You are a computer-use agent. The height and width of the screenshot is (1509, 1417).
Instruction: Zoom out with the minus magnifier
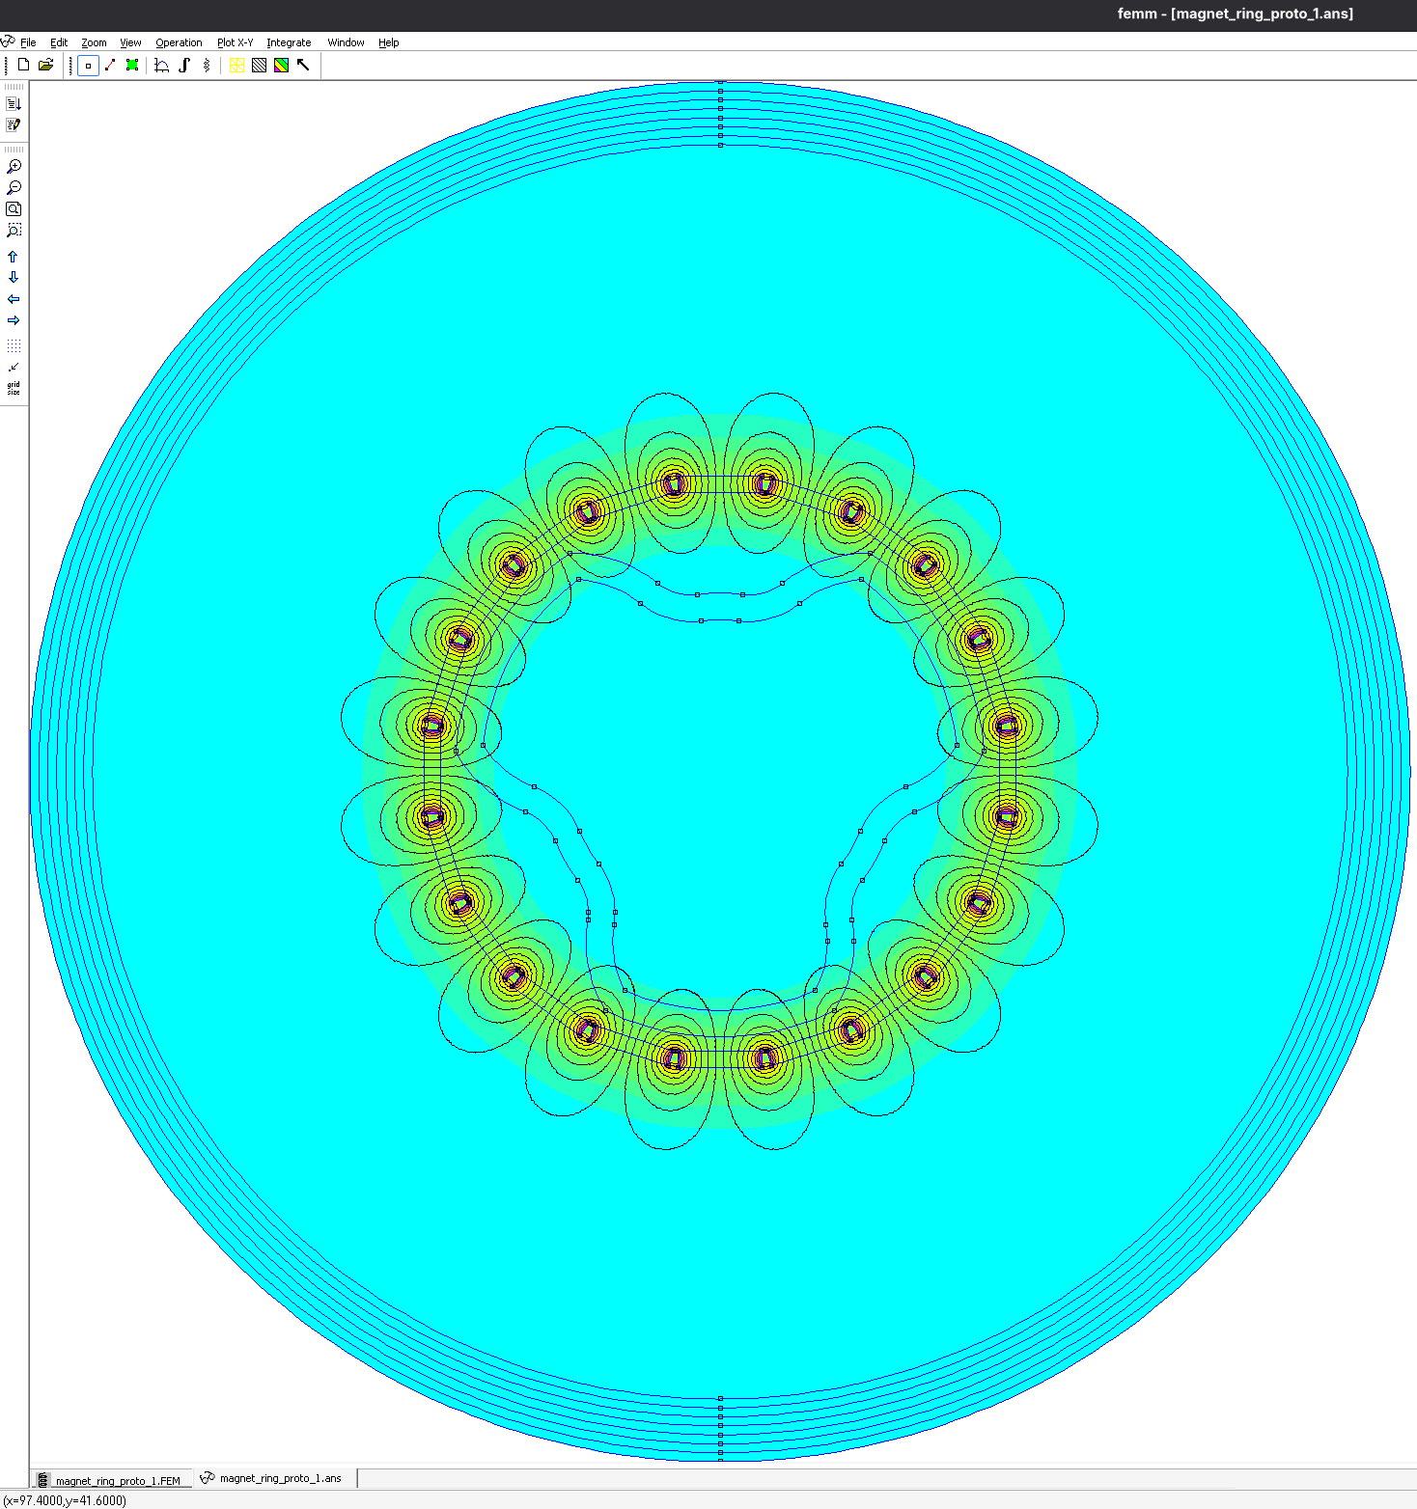14,188
